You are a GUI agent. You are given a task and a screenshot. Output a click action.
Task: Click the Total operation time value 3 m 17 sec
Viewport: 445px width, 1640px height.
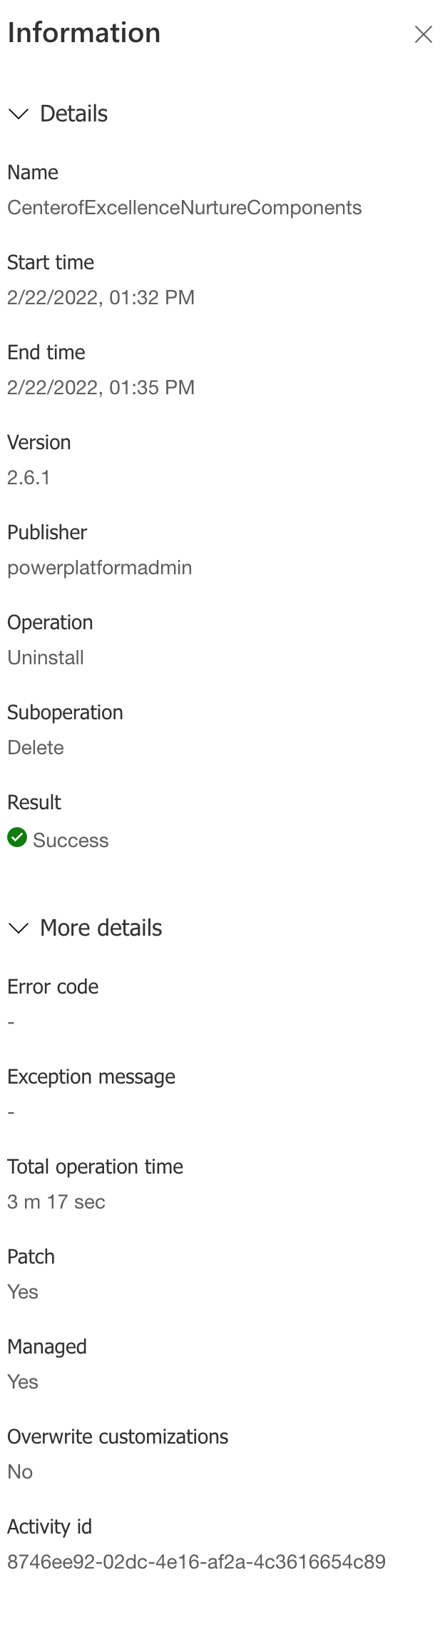tap(56, 1201)
